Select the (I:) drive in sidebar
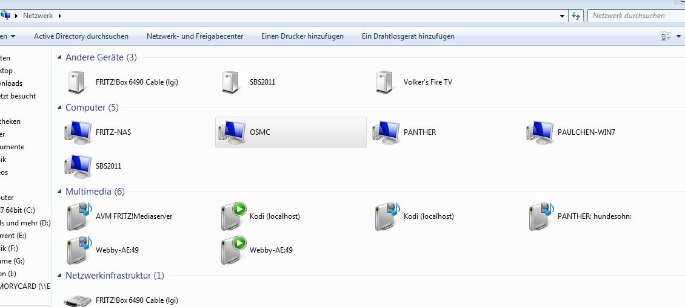The height and width of the screenshot is (307, 685). click(x=8, y=274)
